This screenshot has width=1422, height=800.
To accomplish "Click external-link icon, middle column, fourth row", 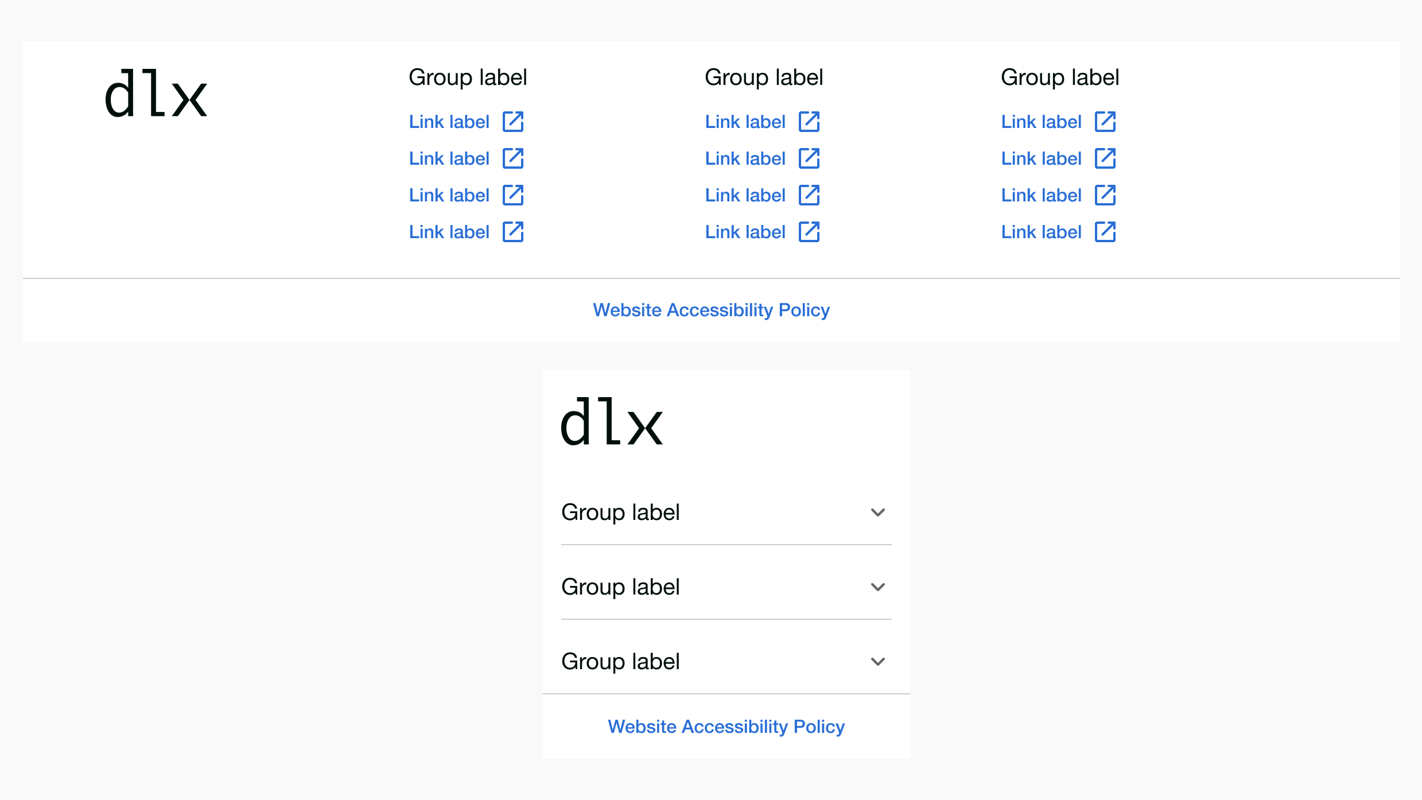I will coord(809,232).
